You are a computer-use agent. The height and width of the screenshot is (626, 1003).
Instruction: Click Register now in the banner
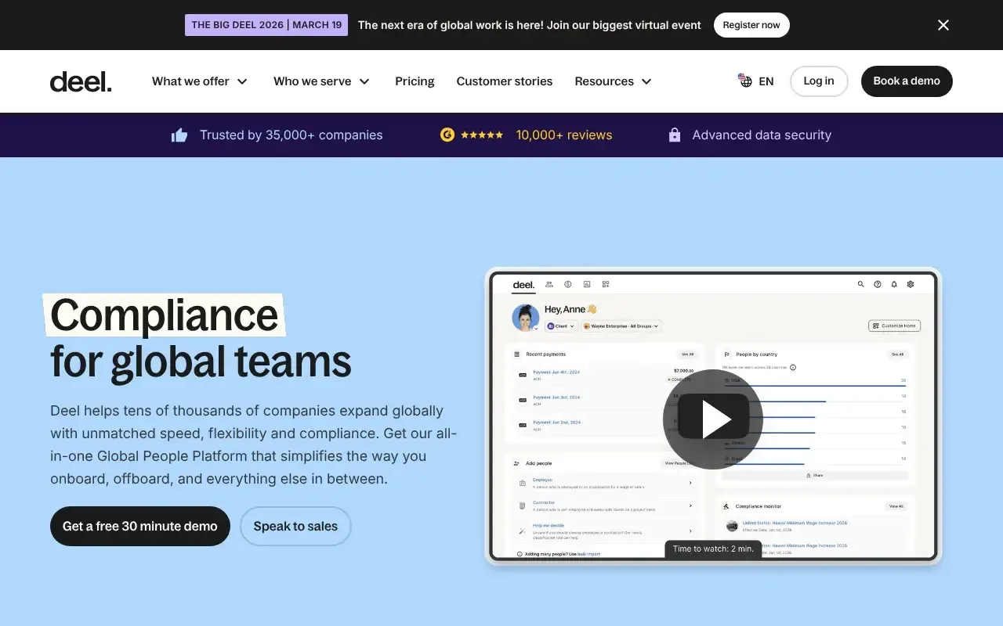coord(751,25)
